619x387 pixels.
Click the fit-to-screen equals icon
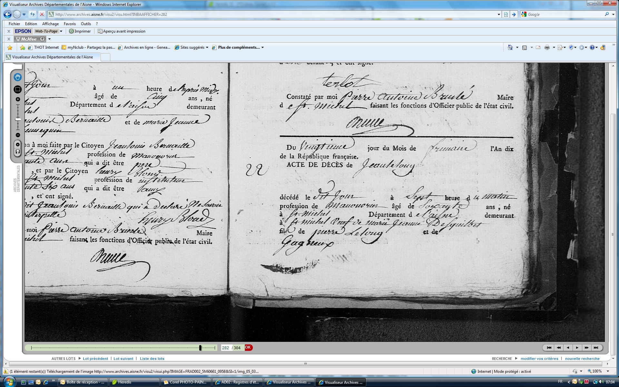coord(18,144)
